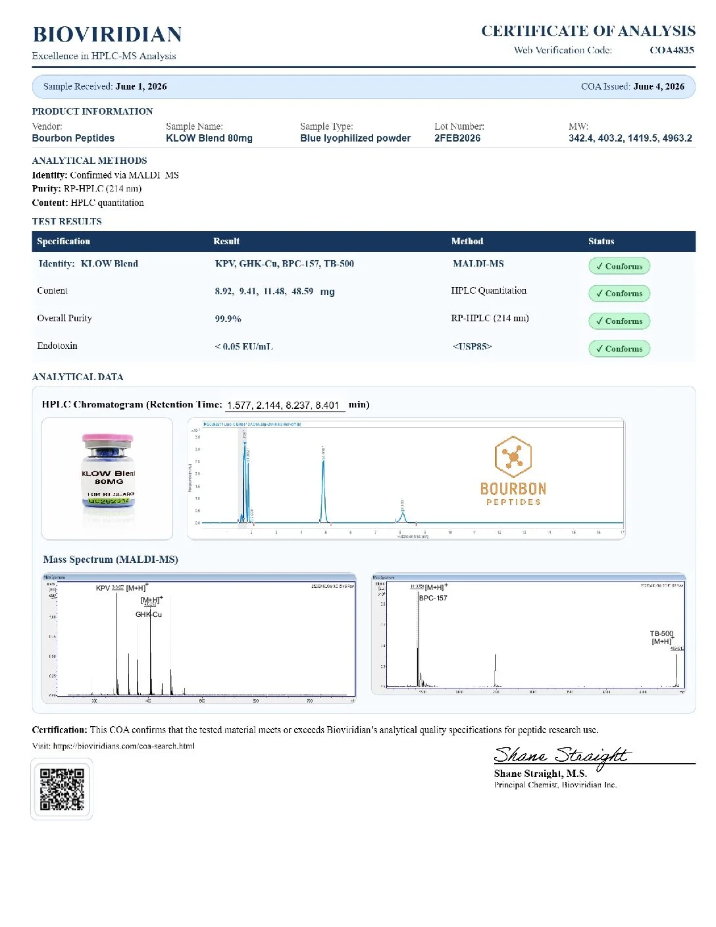Click the Overall Purity Conforms badge
This screenshot has height=927, width=716.
[x=619, y=321]
